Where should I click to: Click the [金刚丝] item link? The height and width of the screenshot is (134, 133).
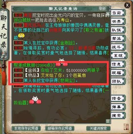coord(66,43)
